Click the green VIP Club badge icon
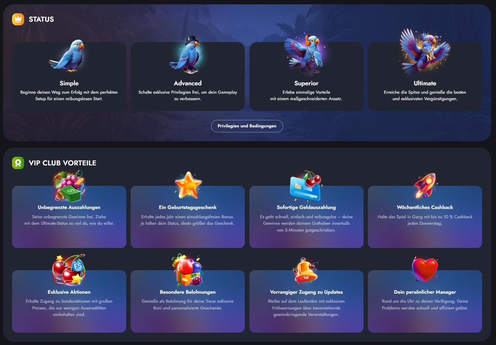496x345 pixels. click(x=18, y=163)
